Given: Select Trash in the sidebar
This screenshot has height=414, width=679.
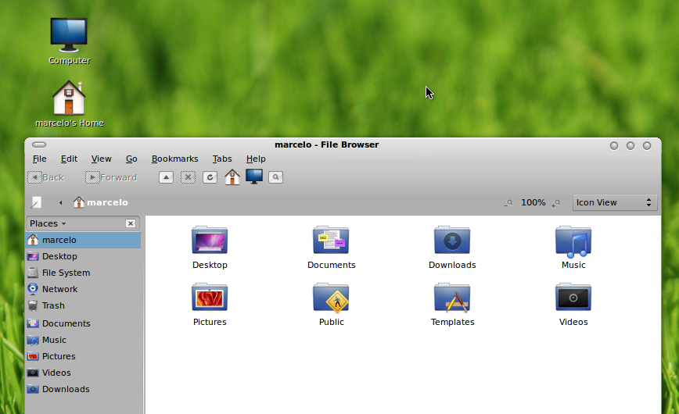Looking at the screenshot, I should (x=83, y=306).
